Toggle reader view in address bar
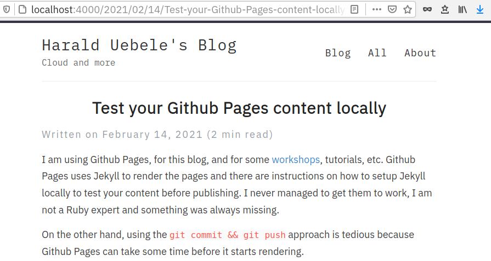This screenshot has height=261, width=491. [354, 10]
